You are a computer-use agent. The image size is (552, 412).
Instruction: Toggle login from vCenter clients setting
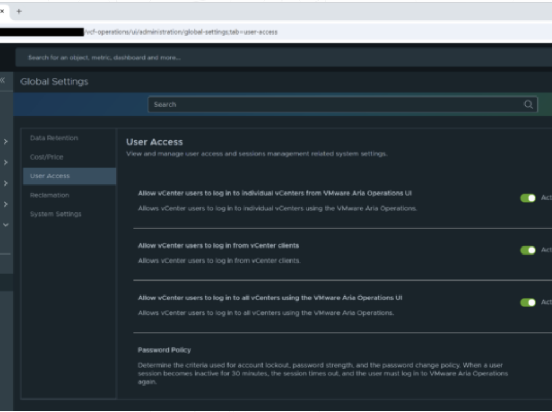coord(528,250)
